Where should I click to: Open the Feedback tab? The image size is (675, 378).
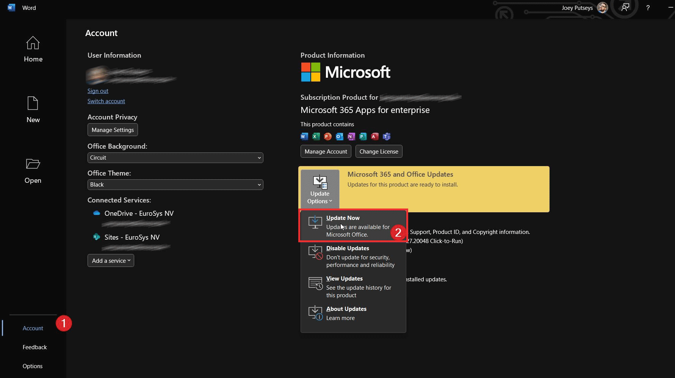click(x=34, y=347)
